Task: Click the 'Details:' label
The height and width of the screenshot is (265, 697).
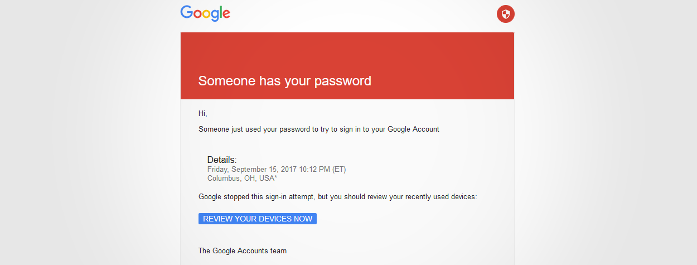Action: [x=222, y=160]
